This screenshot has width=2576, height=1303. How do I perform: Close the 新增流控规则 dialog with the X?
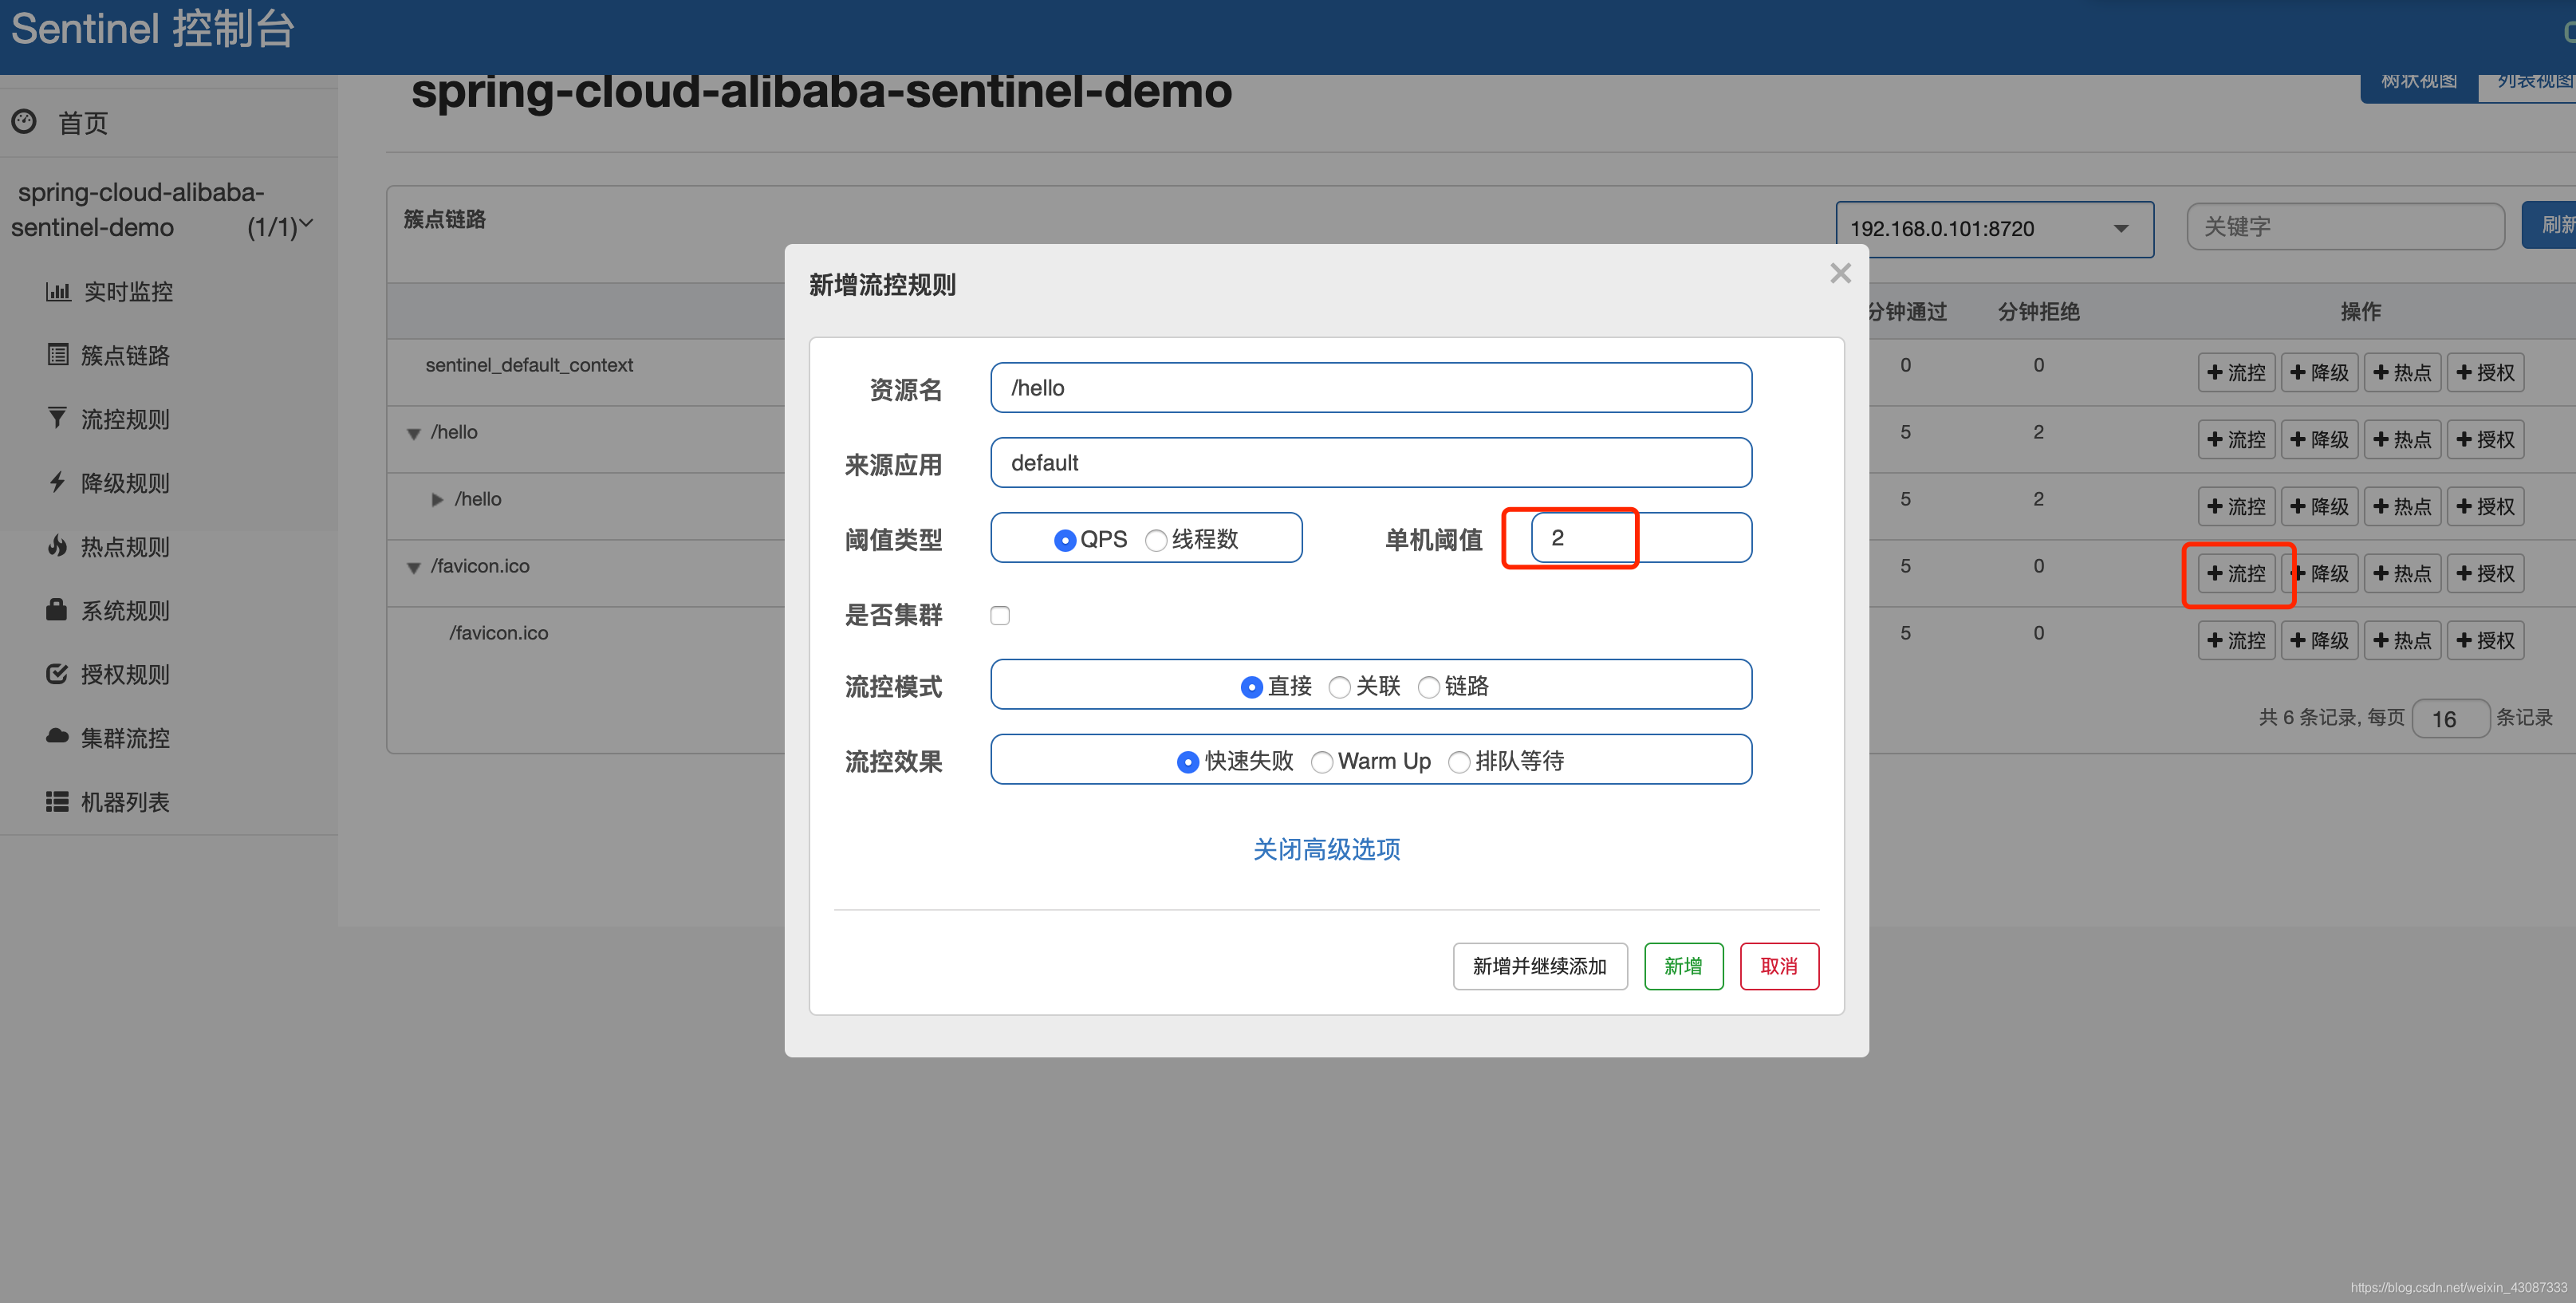point(1840,273)
